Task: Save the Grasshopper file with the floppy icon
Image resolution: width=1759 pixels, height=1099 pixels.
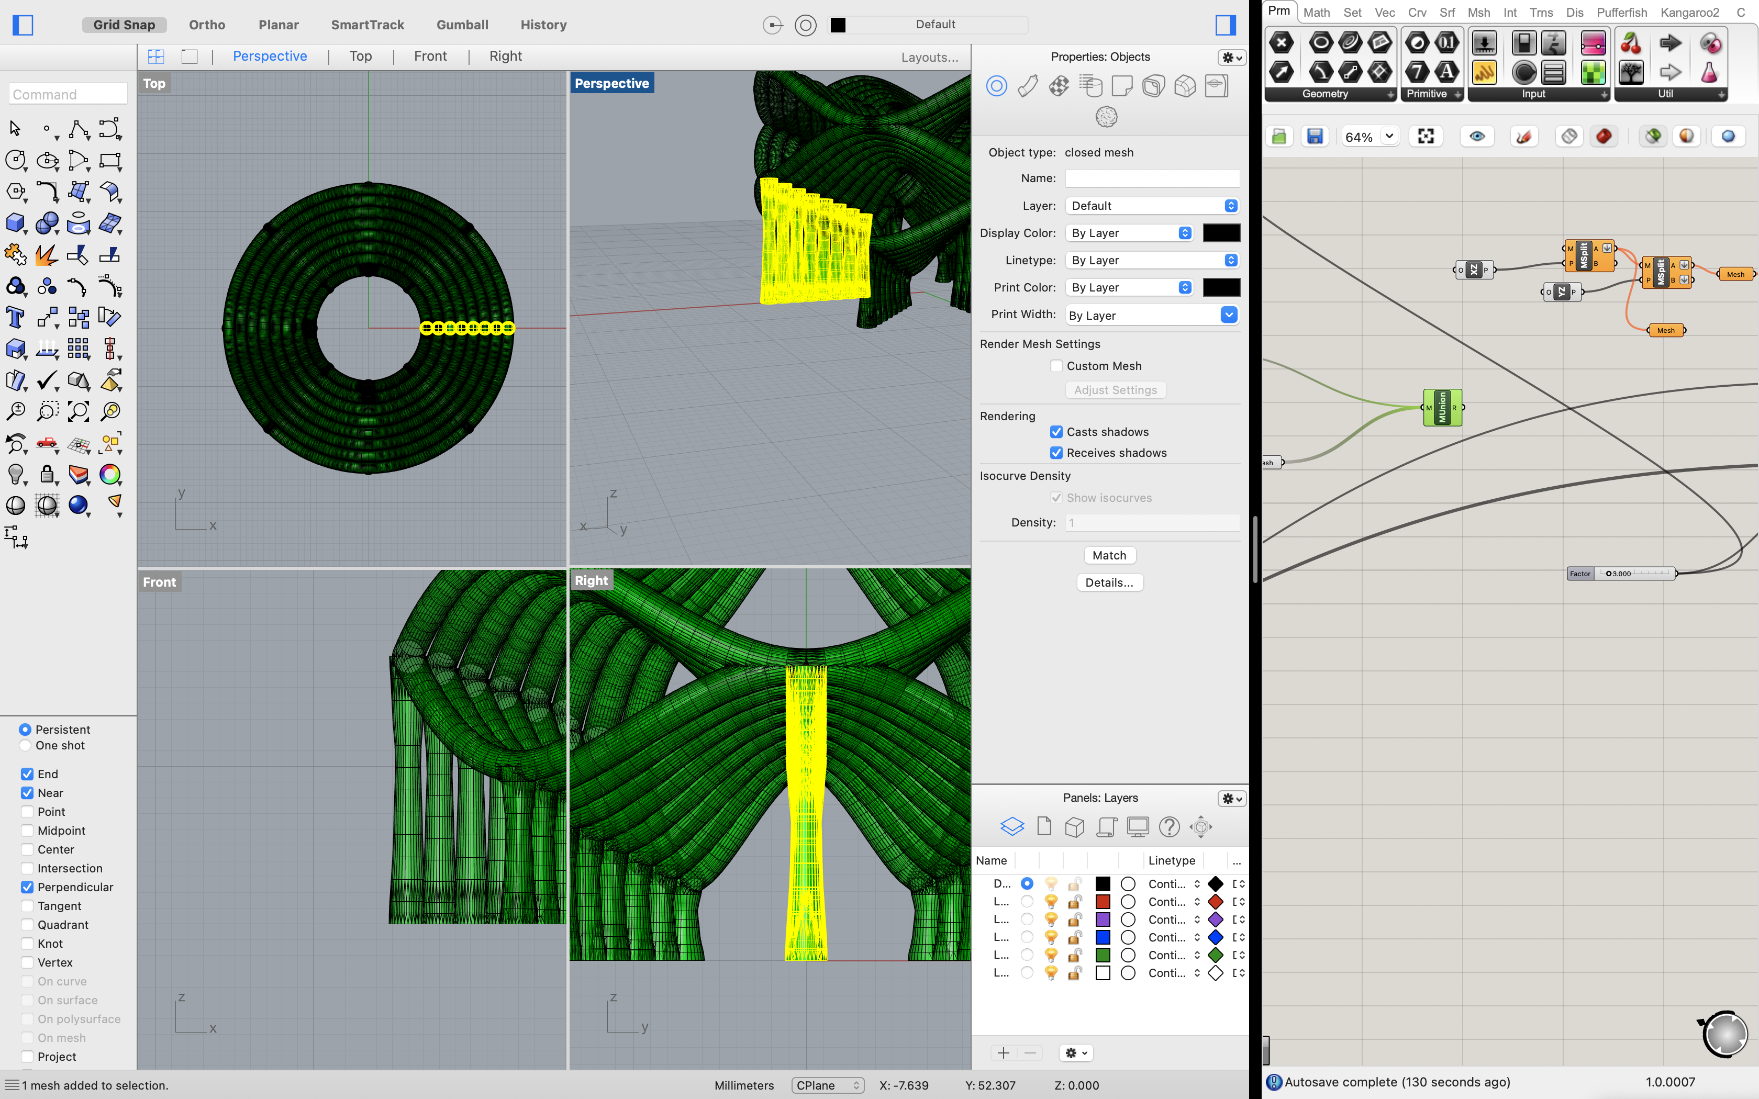Action: point(1315,137)
